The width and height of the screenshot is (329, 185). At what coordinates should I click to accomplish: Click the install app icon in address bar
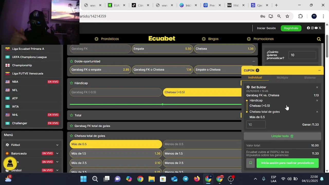click(x=271, y=16)
